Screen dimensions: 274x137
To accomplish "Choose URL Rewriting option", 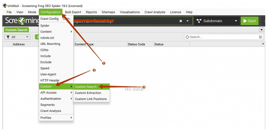I will click(x=56, y=44).
